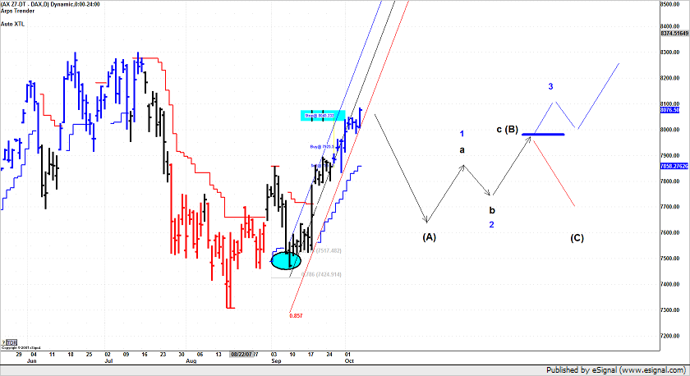Click the blue wave label 3
Image resolution: width=690 pixels, height=376 pixels.
[x=550, y=86]
